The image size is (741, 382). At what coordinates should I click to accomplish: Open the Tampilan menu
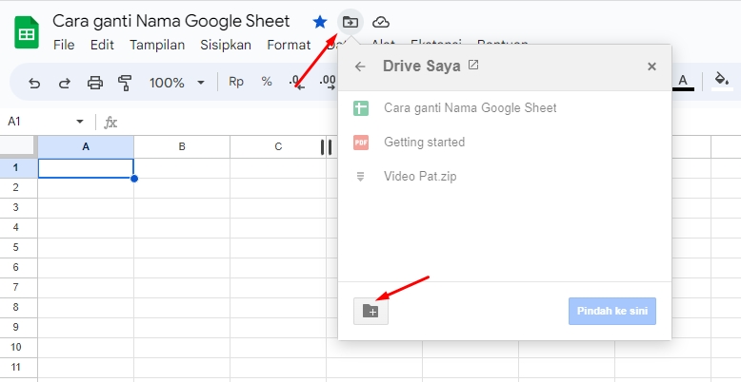(x=157, y=45)
